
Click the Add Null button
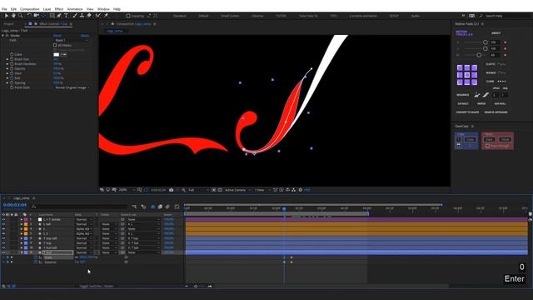500,103
